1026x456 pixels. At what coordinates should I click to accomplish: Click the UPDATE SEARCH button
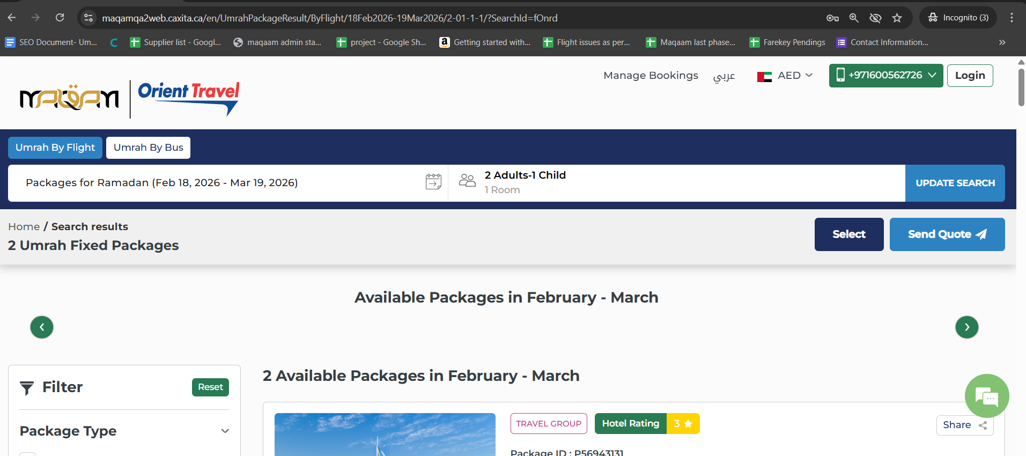[955, 183]
